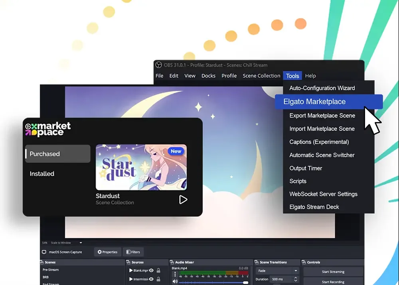Open source Properties
This screenshot has width=399, height=285.
(107, 252)
